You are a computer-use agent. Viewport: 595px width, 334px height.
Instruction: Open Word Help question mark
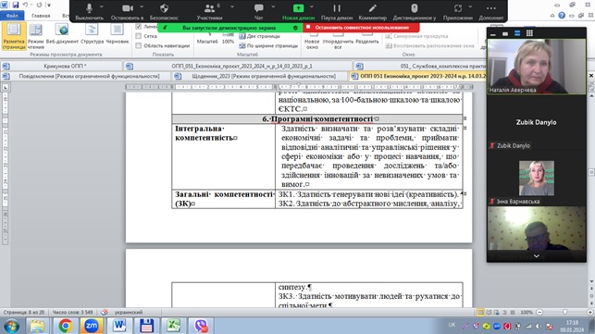[562, 16]
